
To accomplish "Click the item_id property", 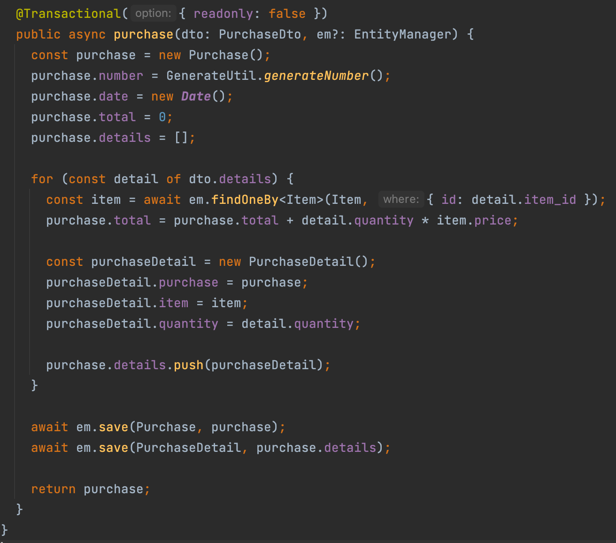I will tap(550, 200).
